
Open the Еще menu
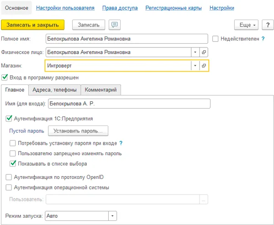click(x=246, y=25)
